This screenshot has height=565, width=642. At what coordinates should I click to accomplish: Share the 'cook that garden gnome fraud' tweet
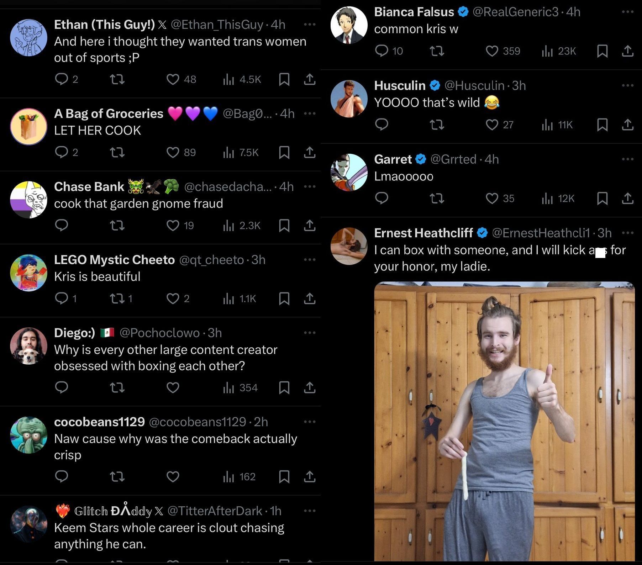(310, 225)
